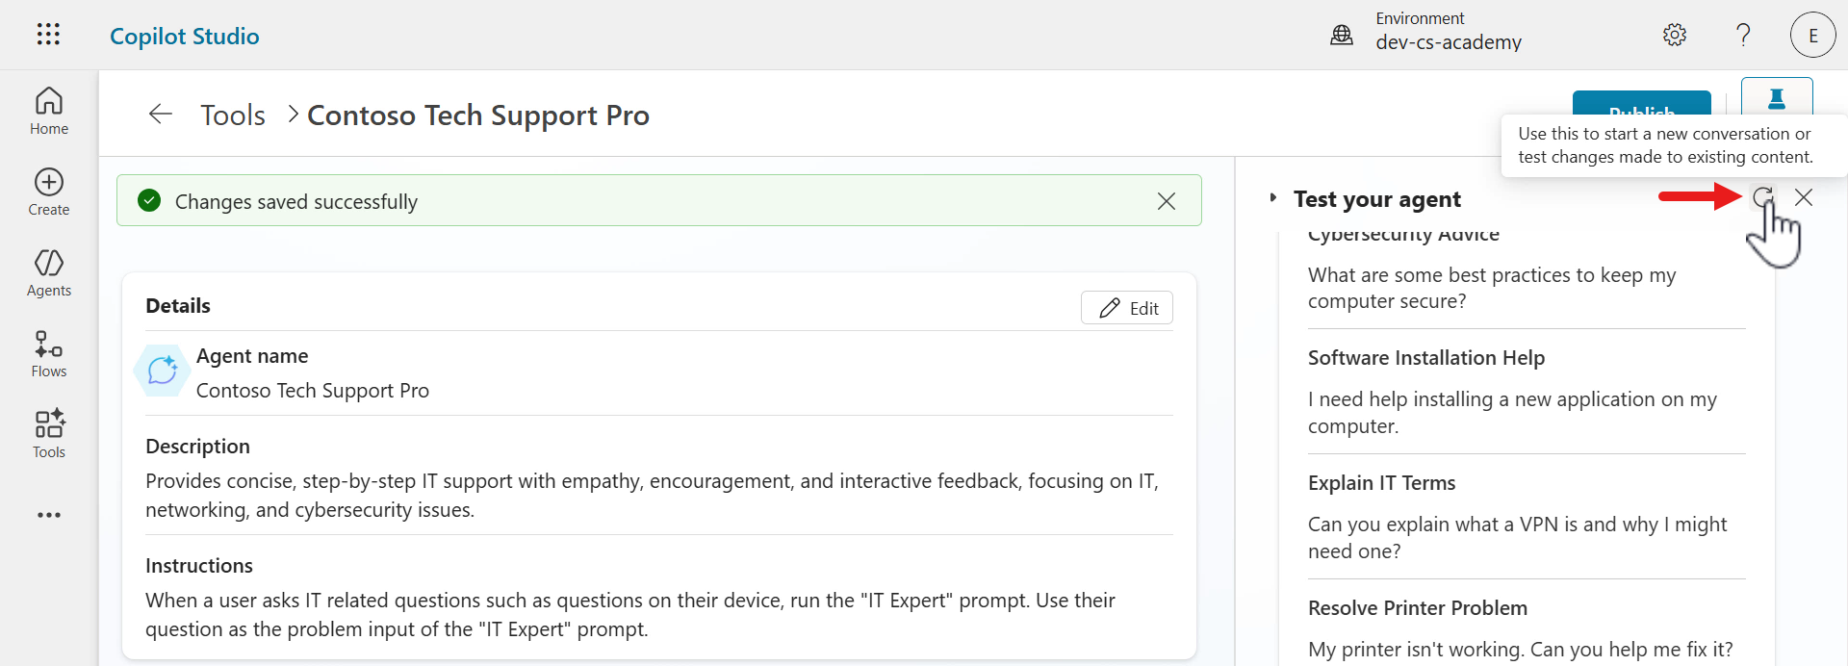The image size is (1848, 666).
Task: Refresh the test conversation
Action: click(1762, 197)
